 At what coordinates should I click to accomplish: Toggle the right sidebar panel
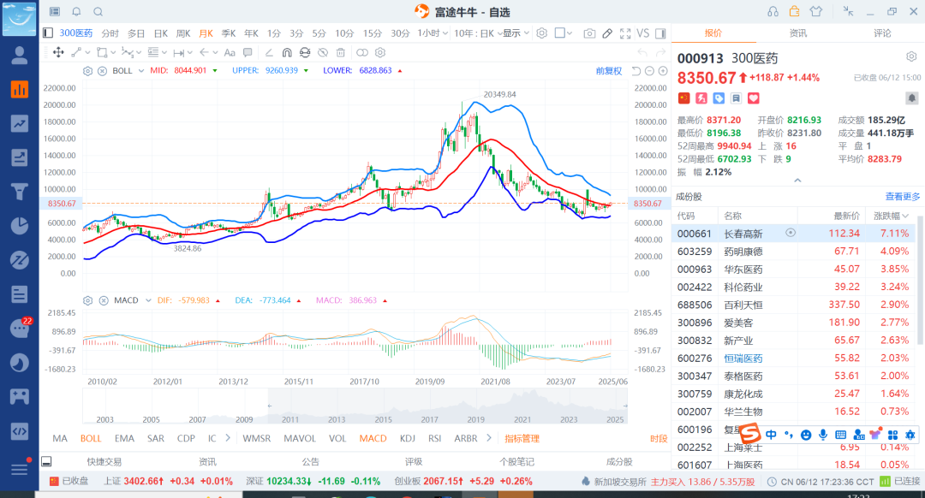coord(660,33)
